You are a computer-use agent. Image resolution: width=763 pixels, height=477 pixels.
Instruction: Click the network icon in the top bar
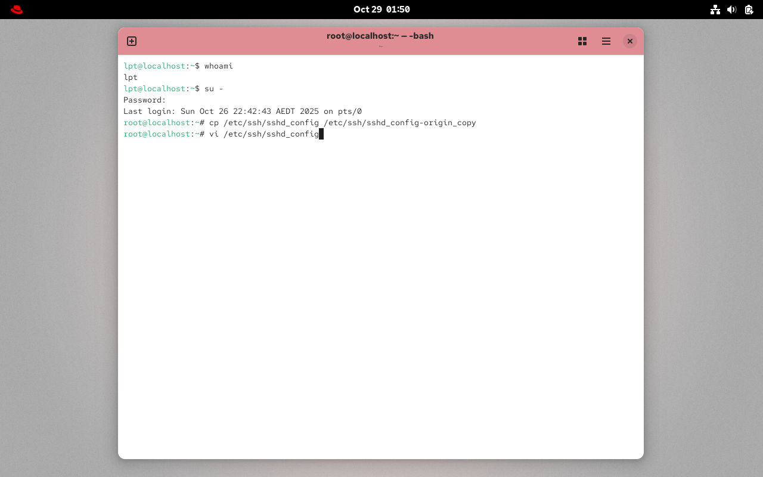[715, 10]
